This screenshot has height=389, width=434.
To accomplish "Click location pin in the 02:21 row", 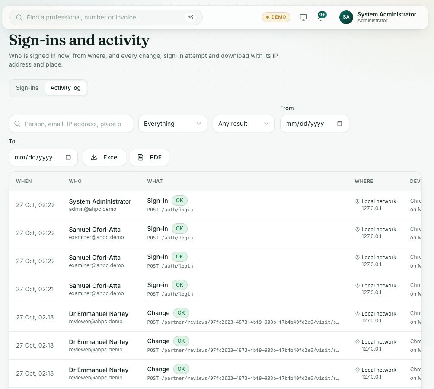I will tap(357, 286).
